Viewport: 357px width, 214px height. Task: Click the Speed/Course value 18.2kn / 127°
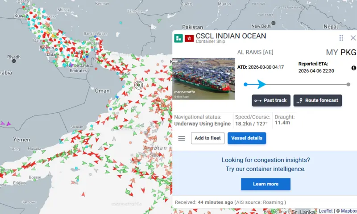tap(251, 123)
